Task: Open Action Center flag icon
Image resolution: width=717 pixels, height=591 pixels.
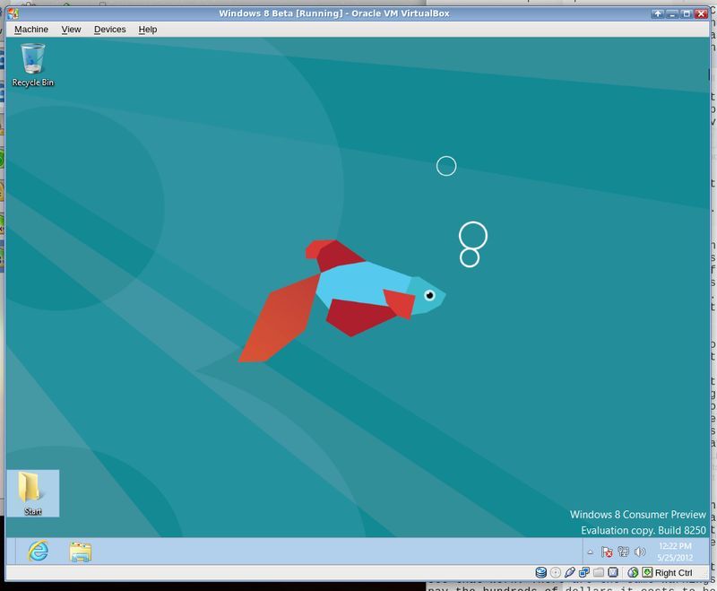Action: click(607, 552)
